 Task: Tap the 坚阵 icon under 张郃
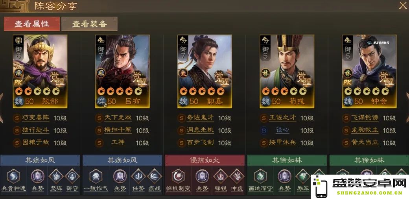coord(56,176)
